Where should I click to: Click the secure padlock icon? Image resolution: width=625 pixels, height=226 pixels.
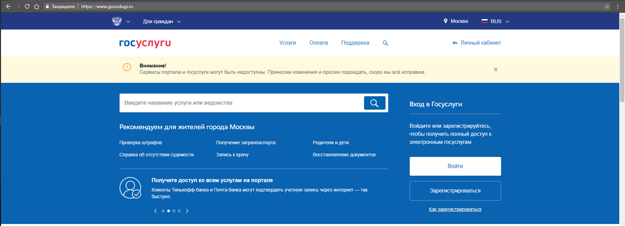47,7
